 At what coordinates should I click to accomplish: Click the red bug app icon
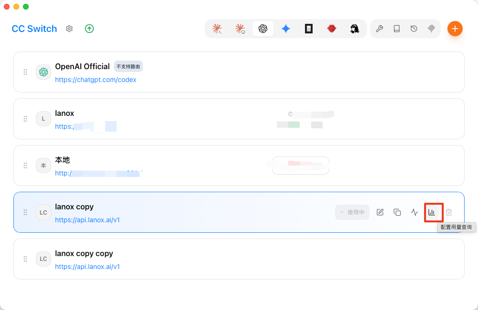pos(332,29)
